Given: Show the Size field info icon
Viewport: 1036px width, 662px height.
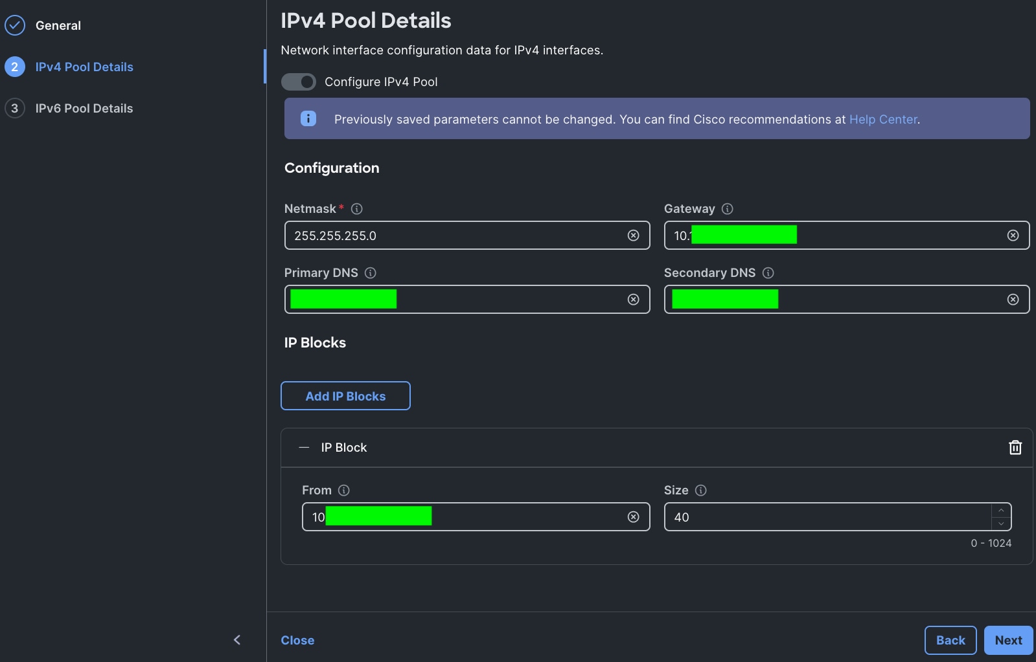Looking at the screenshot, I should (x=701, y=490).
